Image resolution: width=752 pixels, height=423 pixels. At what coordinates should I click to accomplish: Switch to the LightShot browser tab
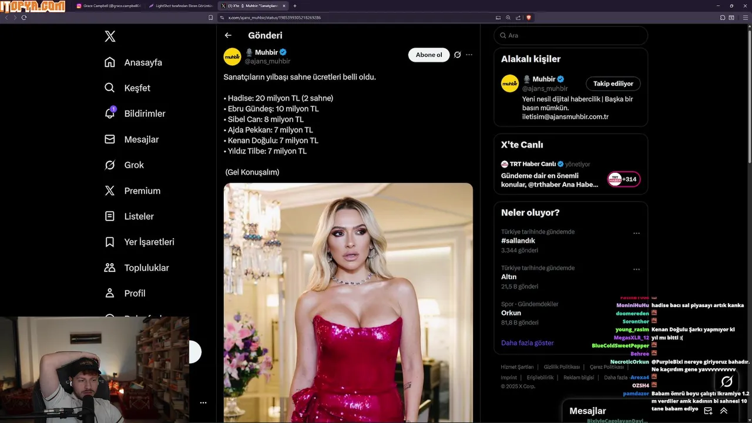[181, 5]
